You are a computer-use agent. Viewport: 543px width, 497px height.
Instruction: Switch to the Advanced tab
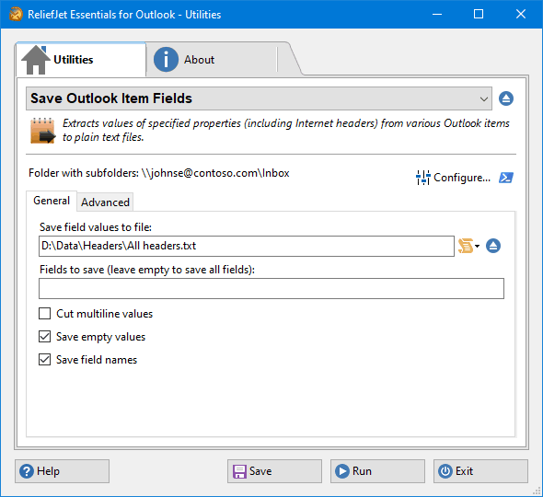pos(105,202)
